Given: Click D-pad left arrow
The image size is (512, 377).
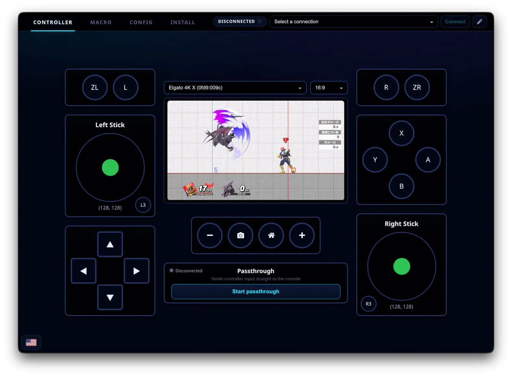Looking at the screenshot, I should pos(84,271).
